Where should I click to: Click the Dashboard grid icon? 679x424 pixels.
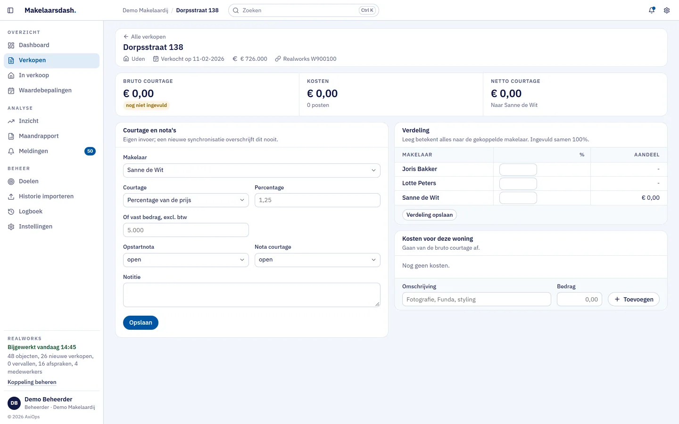click(x=11, y=45)
